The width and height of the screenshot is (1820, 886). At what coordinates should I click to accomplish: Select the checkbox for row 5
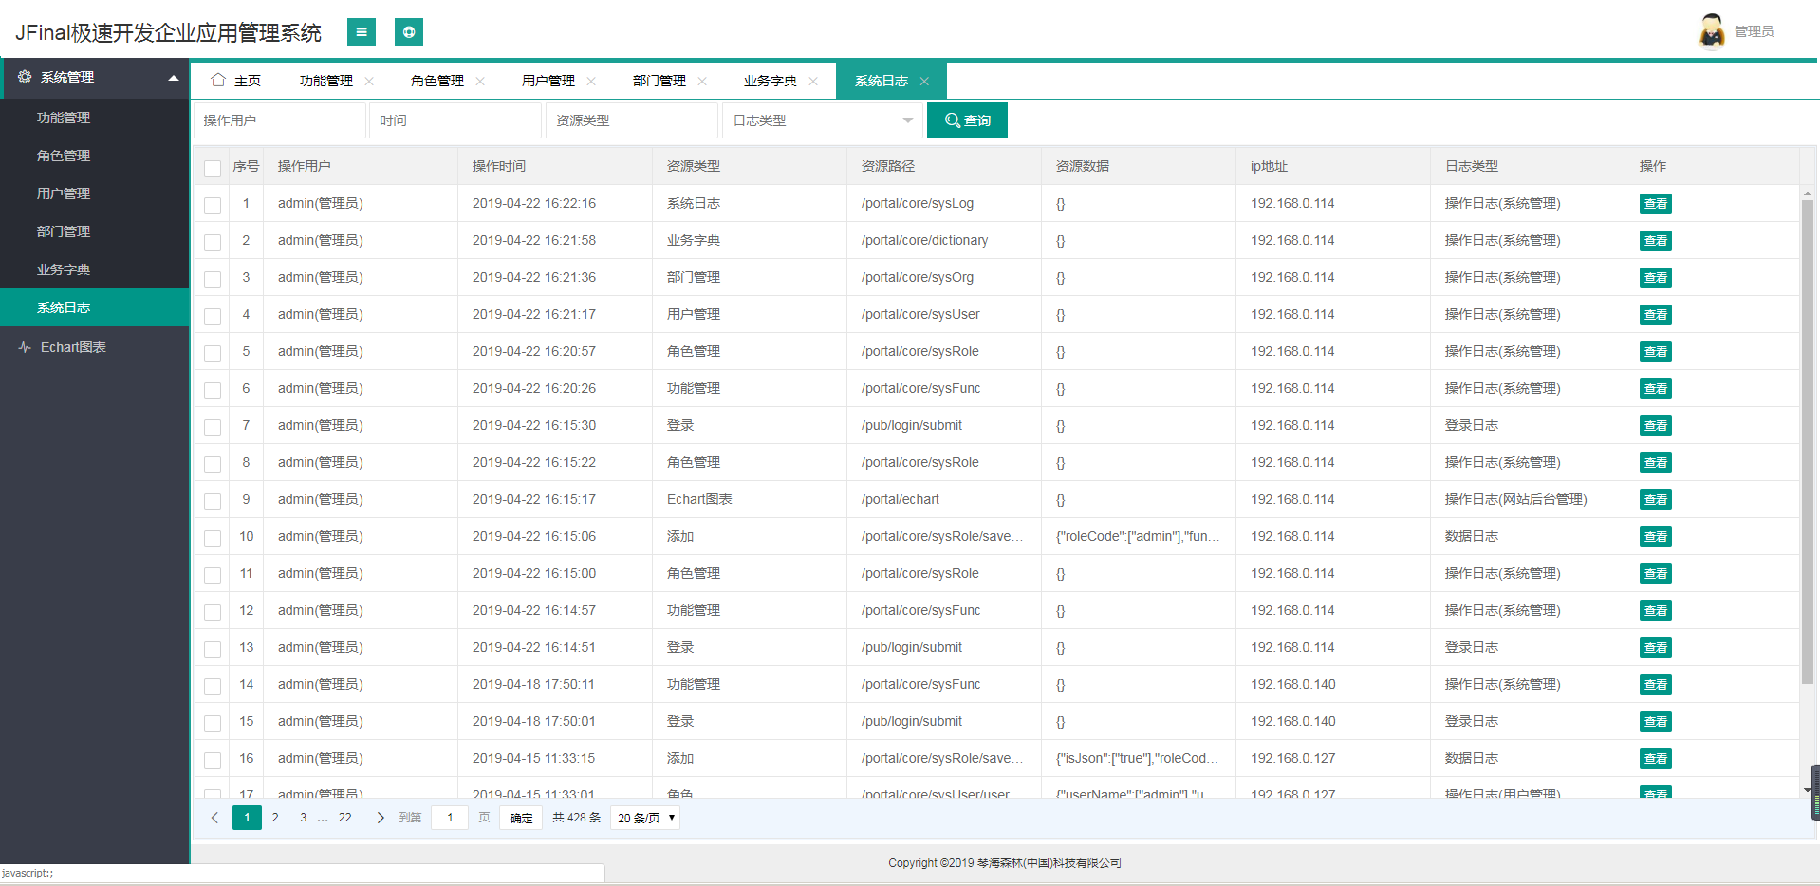(213, 353)
